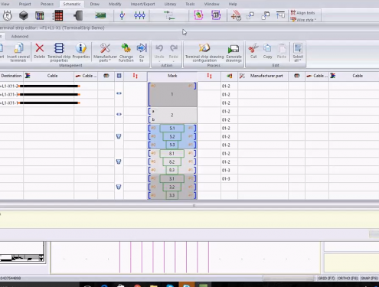Click the Copy button
379x287 pixels.
tap(267, 51)
